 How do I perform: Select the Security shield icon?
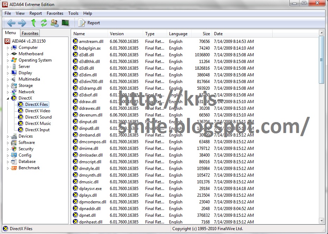point(14,149)
